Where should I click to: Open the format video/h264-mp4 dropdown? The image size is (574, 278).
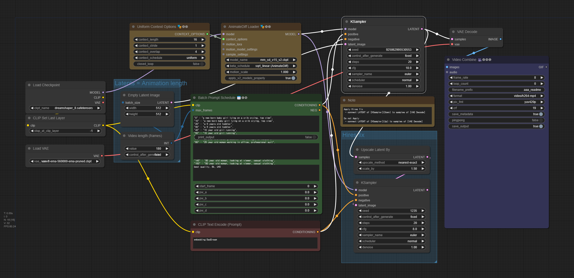[x=496, y=96]
